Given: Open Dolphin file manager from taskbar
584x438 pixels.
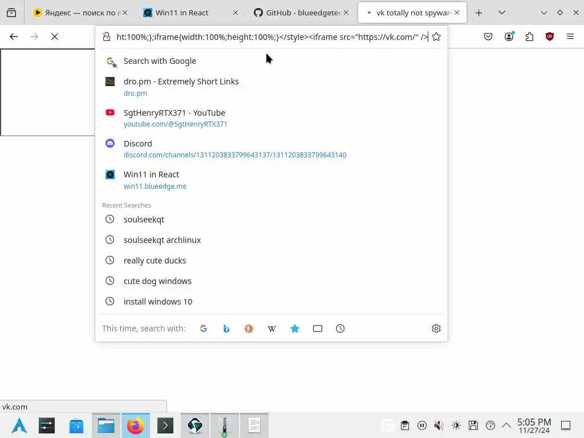Looking at the screenshot, I should point(106,425).
